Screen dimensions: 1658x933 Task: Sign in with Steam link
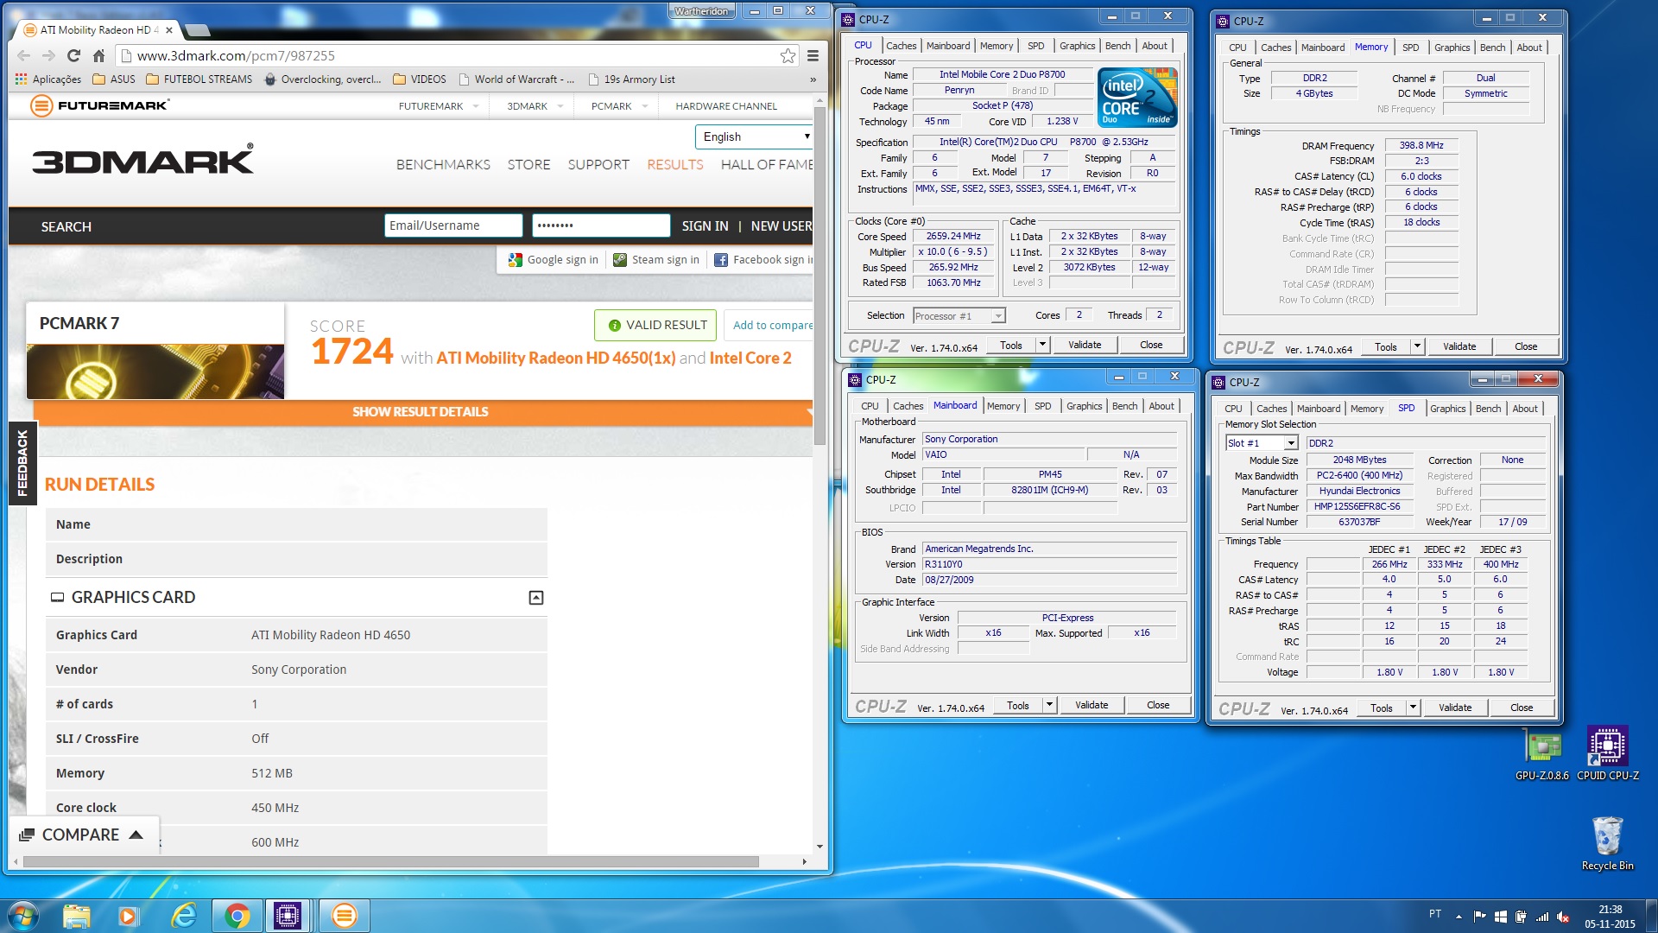tap(656, 260)
